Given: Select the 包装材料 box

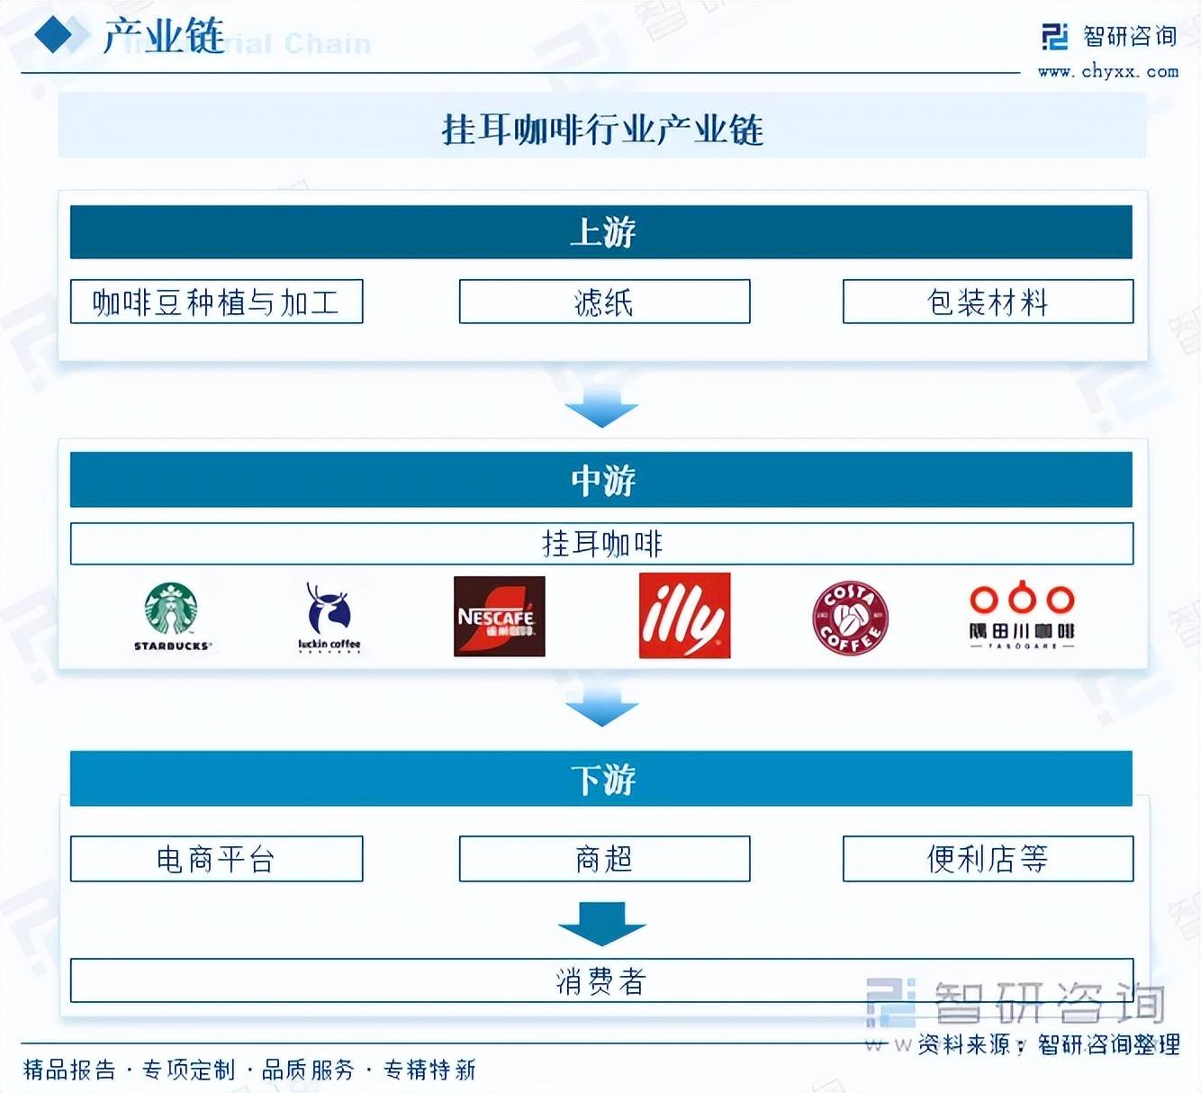Looking at the screenshot, I should (988, 303).
